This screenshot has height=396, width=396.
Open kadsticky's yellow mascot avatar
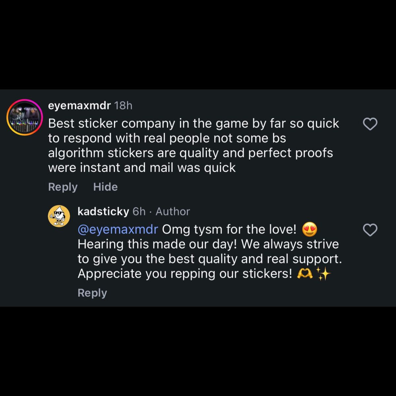pos(59,216)
